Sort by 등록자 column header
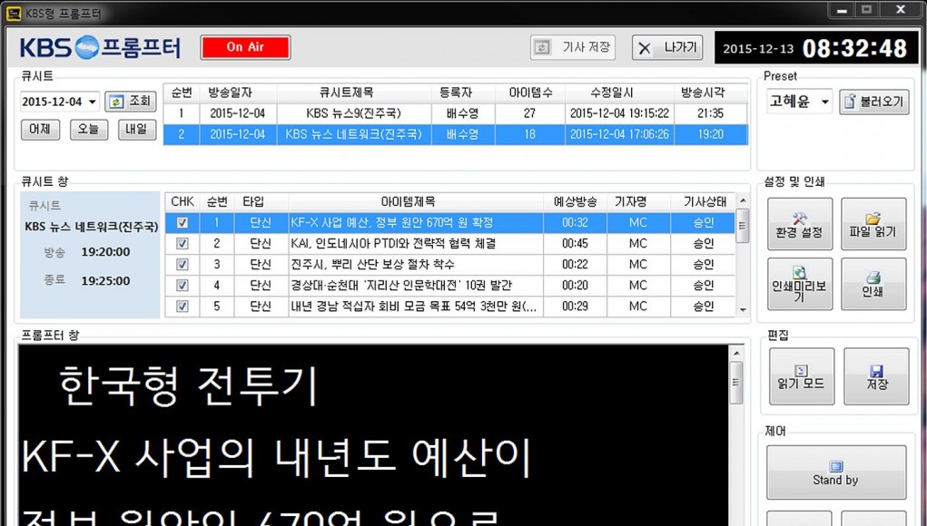The width and height of the screenshot is (927, 526). coord(463,93)
